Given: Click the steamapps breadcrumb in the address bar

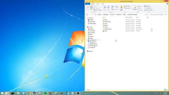Looking at the screenshot, I should click(106, 15).
